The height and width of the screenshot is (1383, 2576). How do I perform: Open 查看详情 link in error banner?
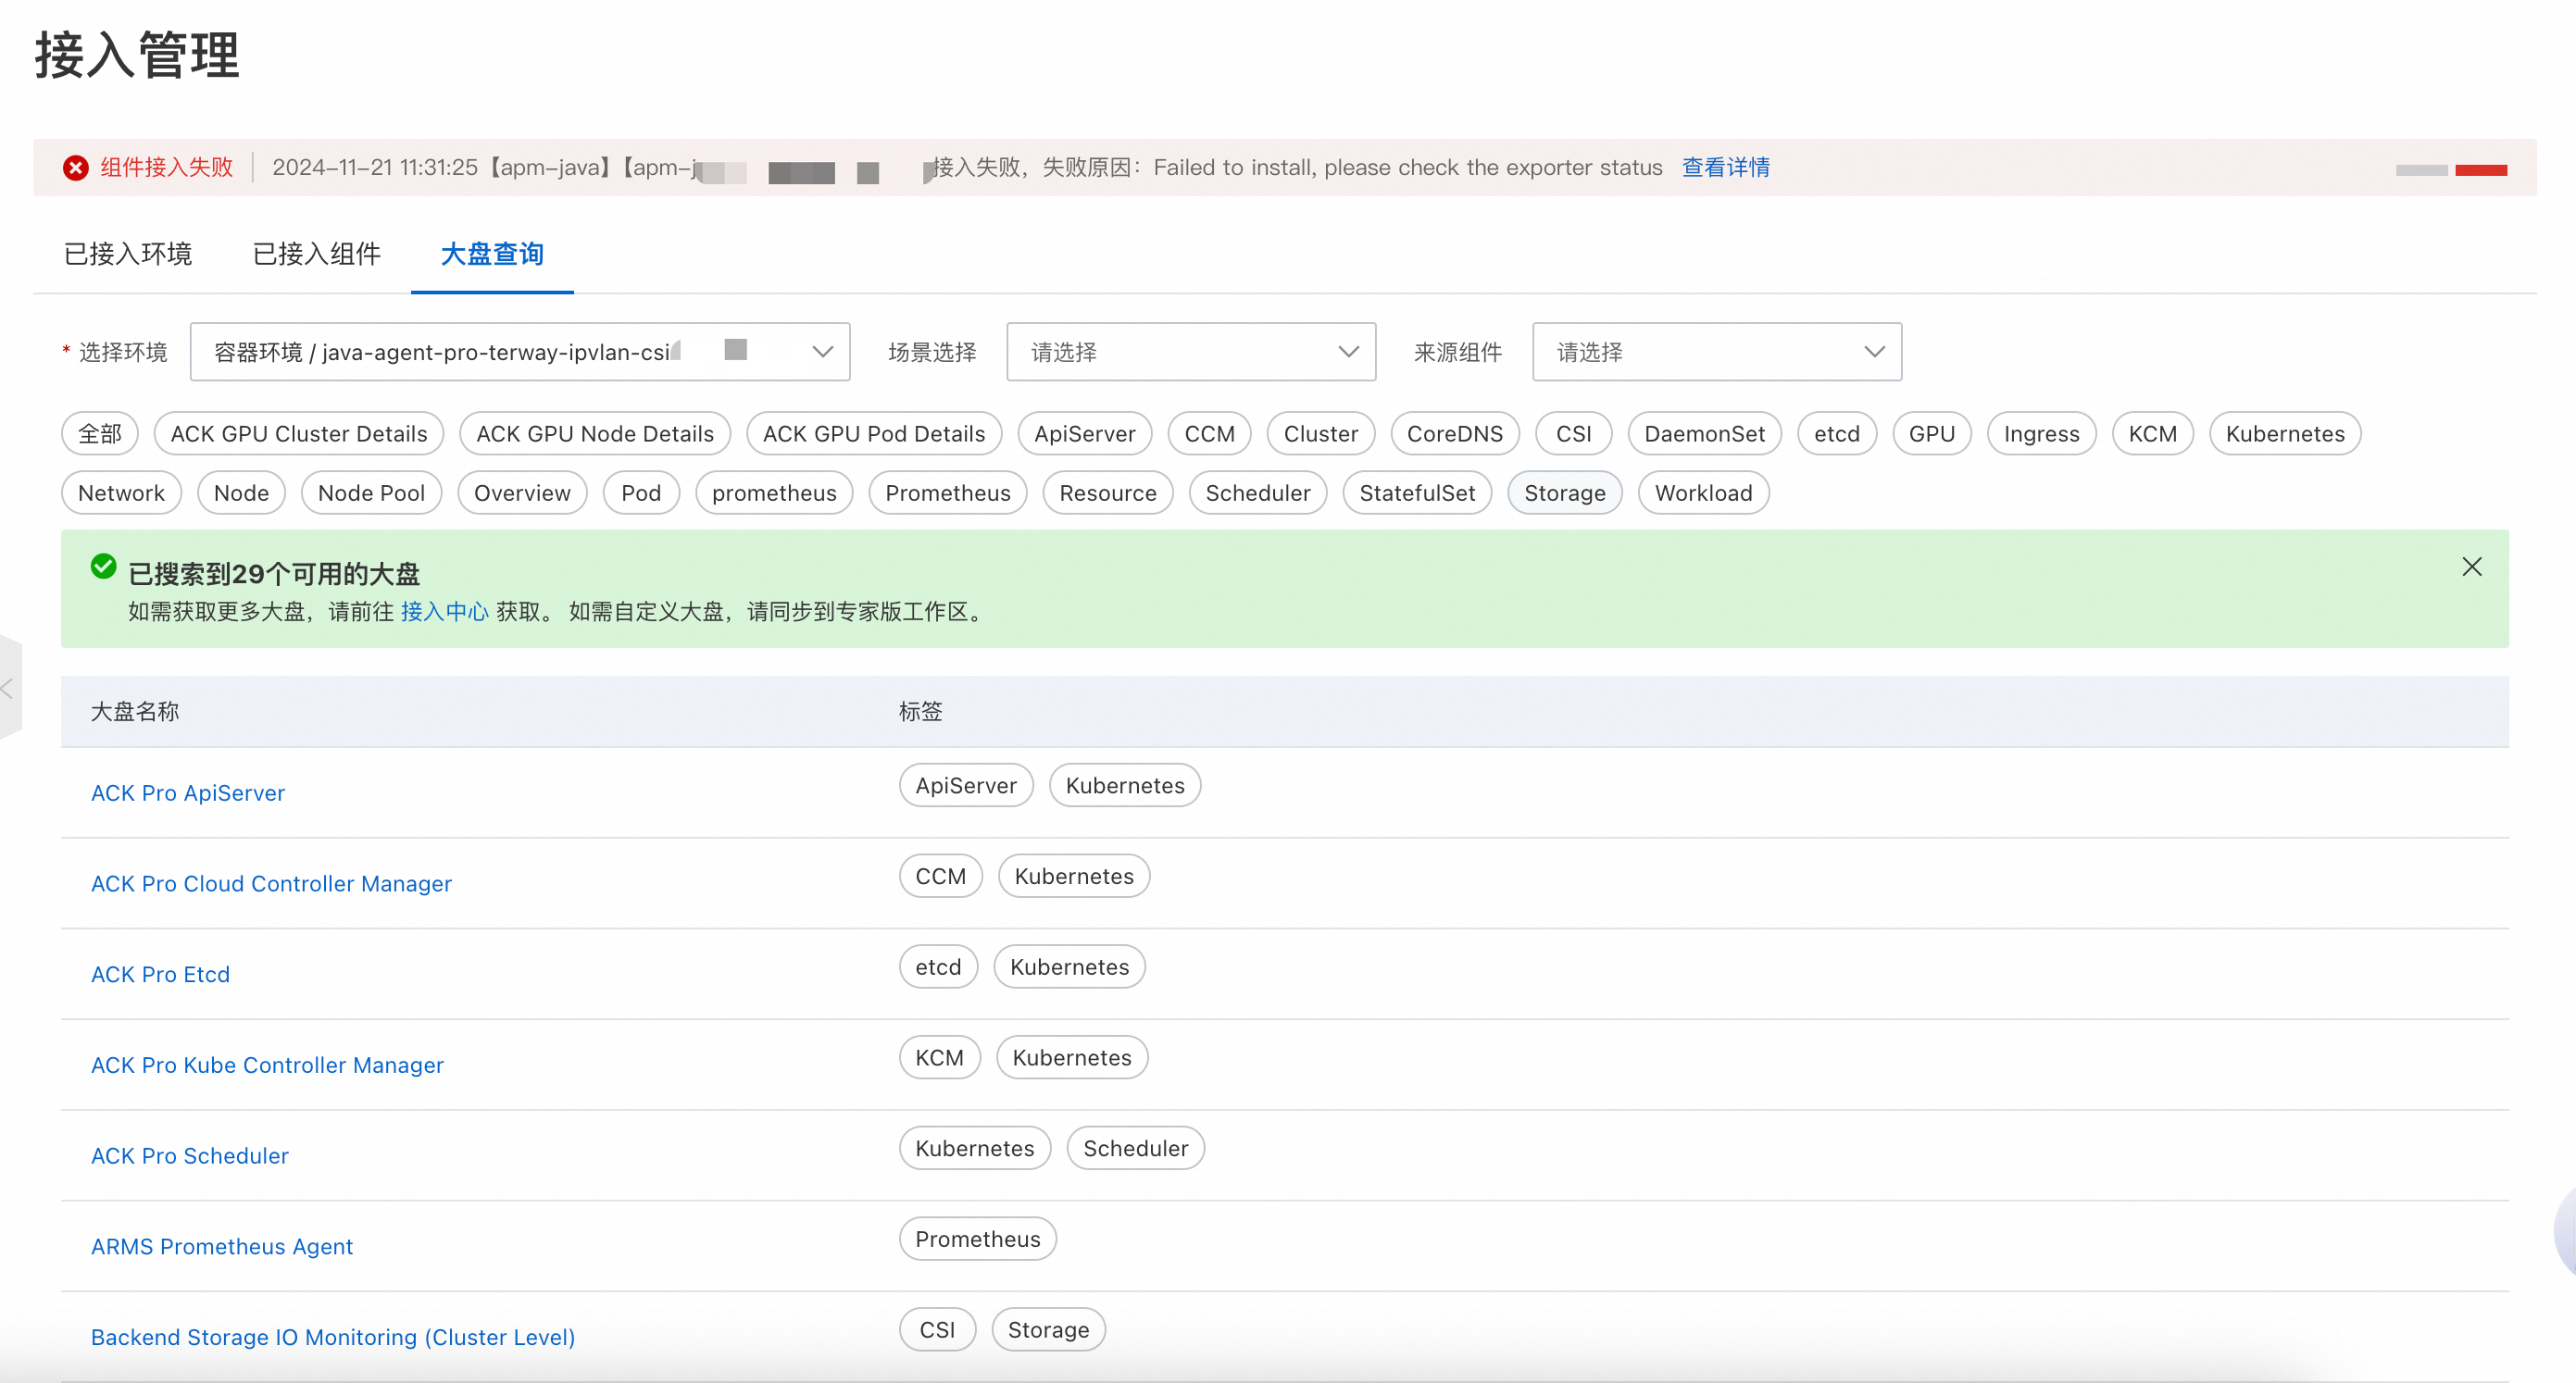pyautogui.click(x=1726, y=167)
